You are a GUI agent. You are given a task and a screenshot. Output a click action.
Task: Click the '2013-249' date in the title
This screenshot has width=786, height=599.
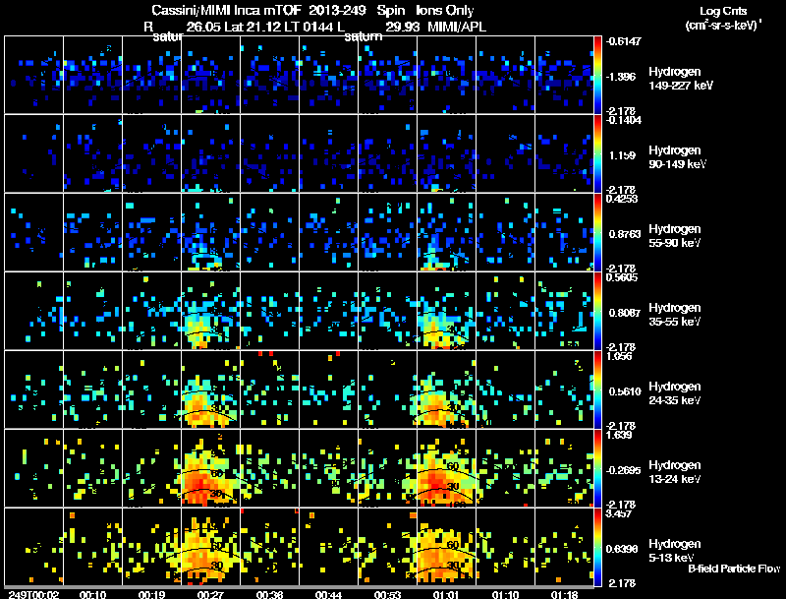(x=337, y=10)
